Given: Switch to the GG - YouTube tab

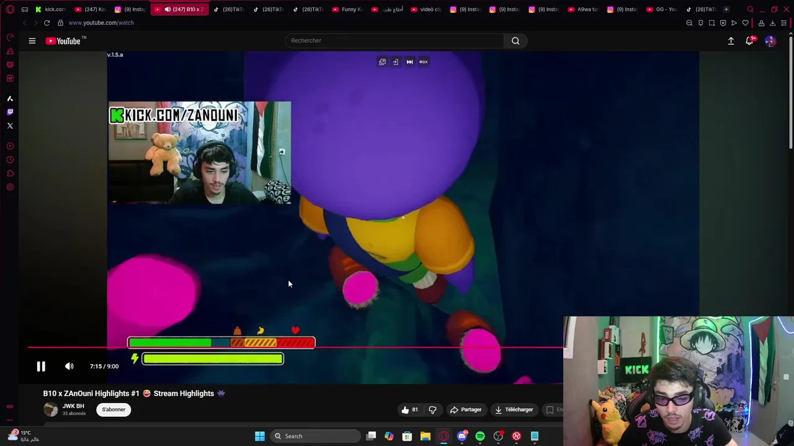Looking at the screenshot, I should tap(662, 9).
